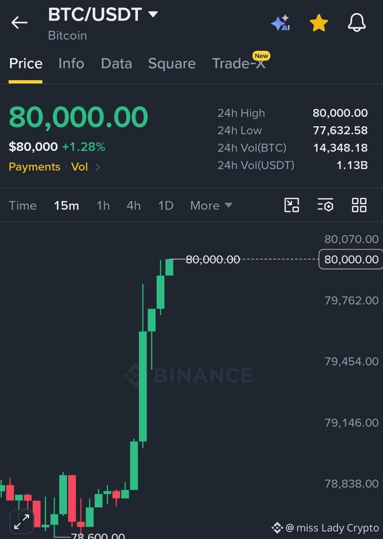Viewport: 383px width, 539px height.
Task: Select the 1h timeframe
Action: (x=103, y=206)
